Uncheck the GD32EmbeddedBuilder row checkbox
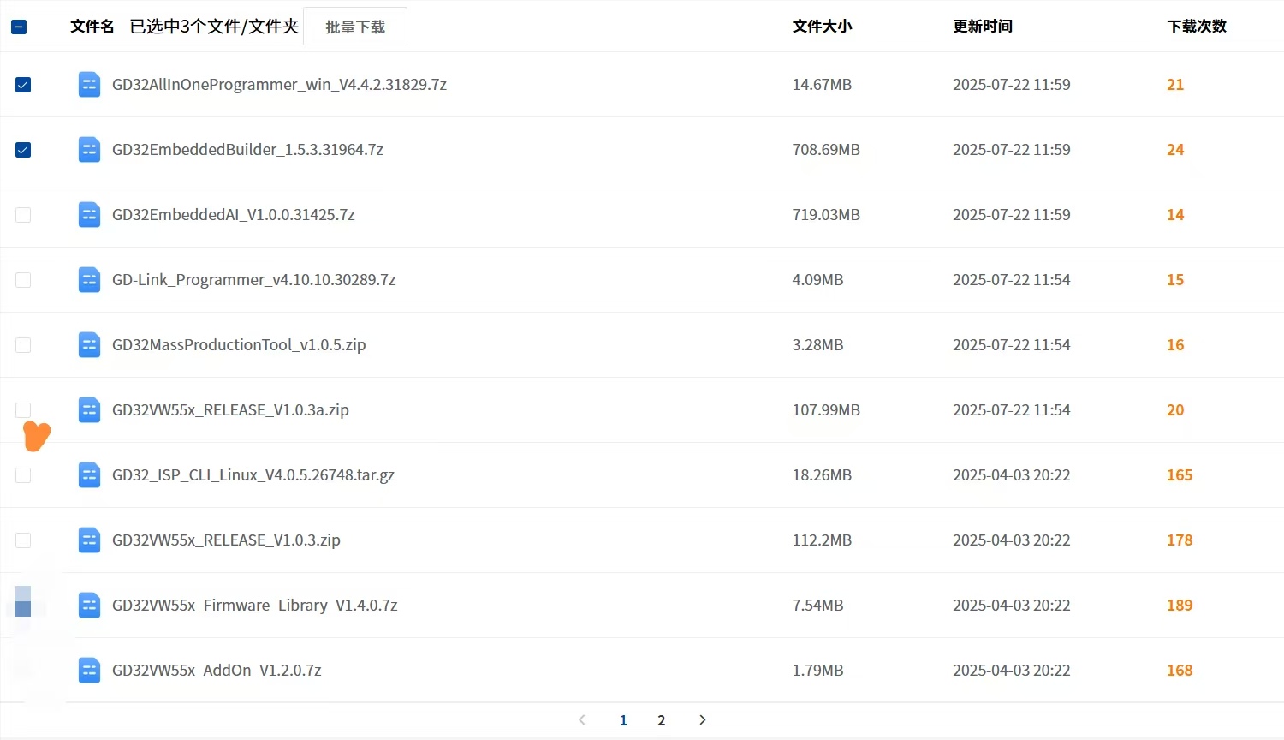1284x740 pixels. [23, 150]
